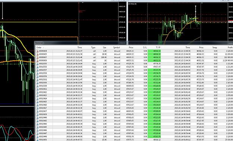
Task: Click buy icon of order 68010447
Action: 37,134
